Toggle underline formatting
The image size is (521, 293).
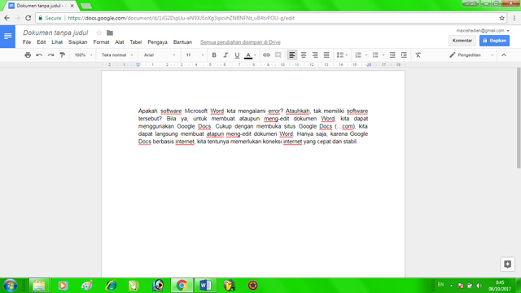pos(237,55)
